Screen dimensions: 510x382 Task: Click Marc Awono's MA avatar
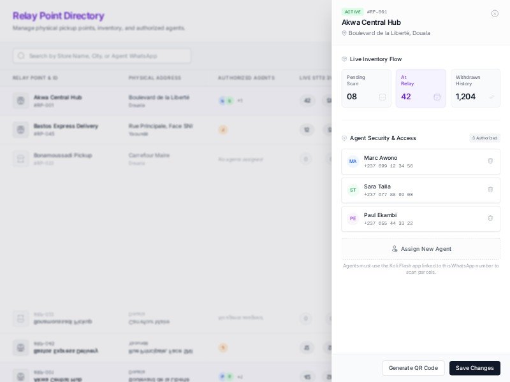[x=353, y=161]
